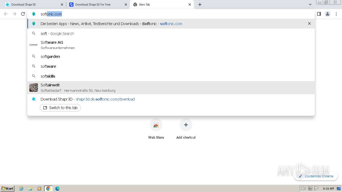Select the Softairwelt place suggestion
342x192 pixels.
click(171, 87)
